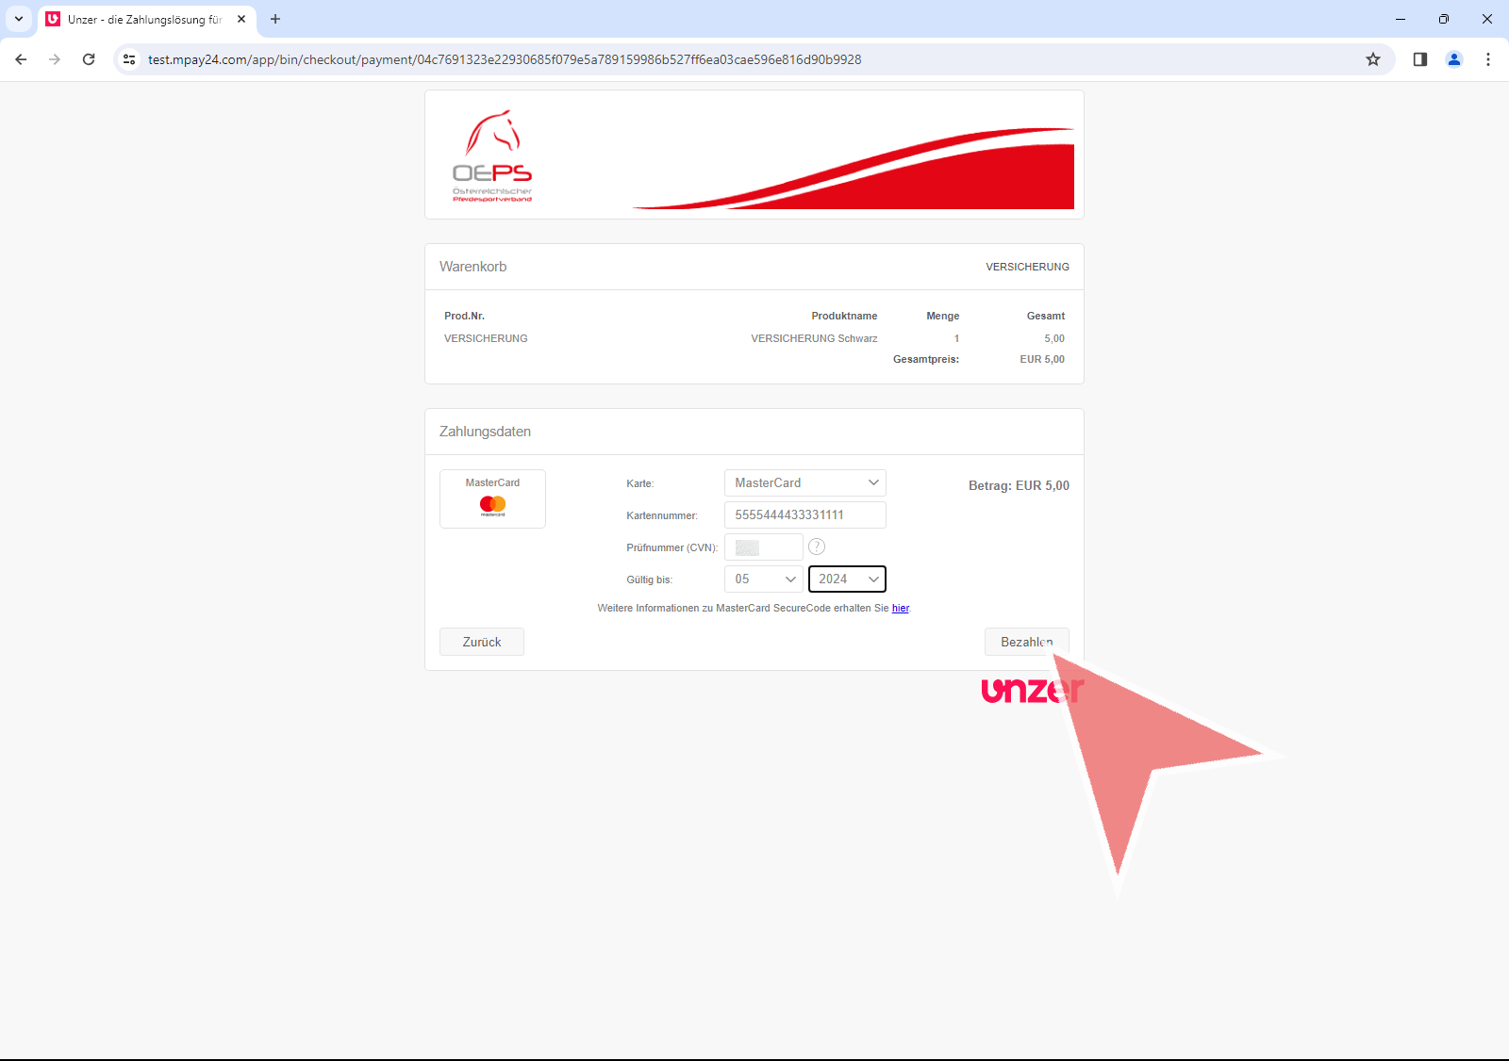Viewport: 1509px width, 1061px height.
Task: Click the CVN help question mark icon
Action: 817,547
